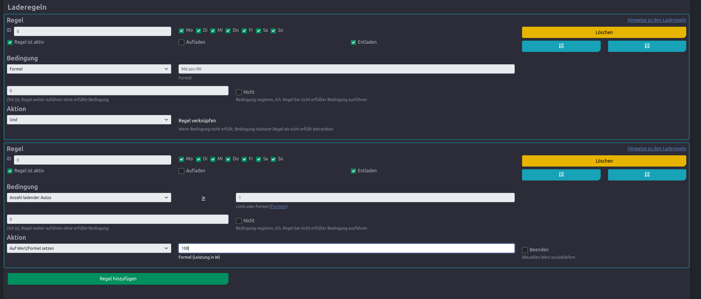Click the M6.soc<90 formula field
The height and width of the screenshot is (299, 701).
[346, 69]
